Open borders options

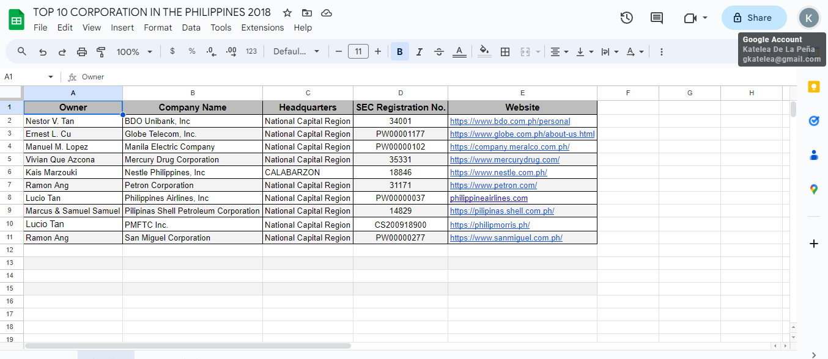[x=505, y=52]
